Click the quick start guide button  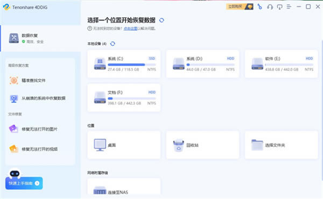click(x=24, y=183)
